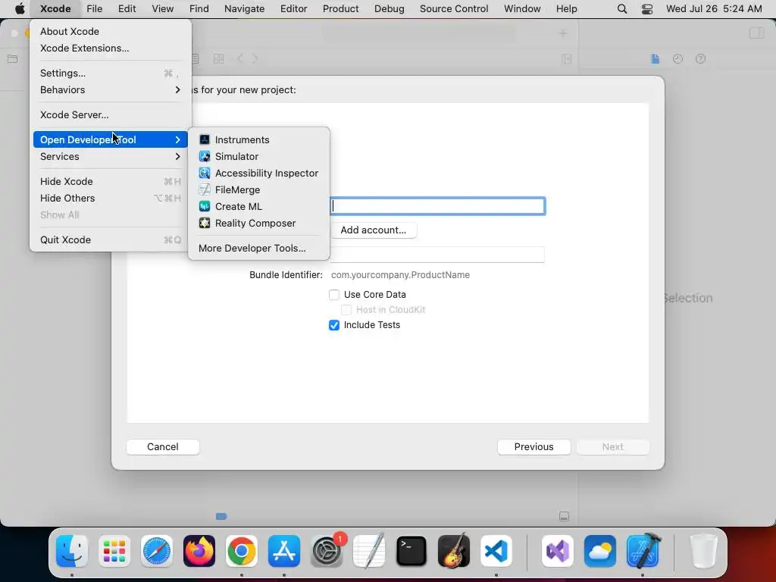
Task: Open Spotlight search in menu bar
Action: (x=622, y=9)
